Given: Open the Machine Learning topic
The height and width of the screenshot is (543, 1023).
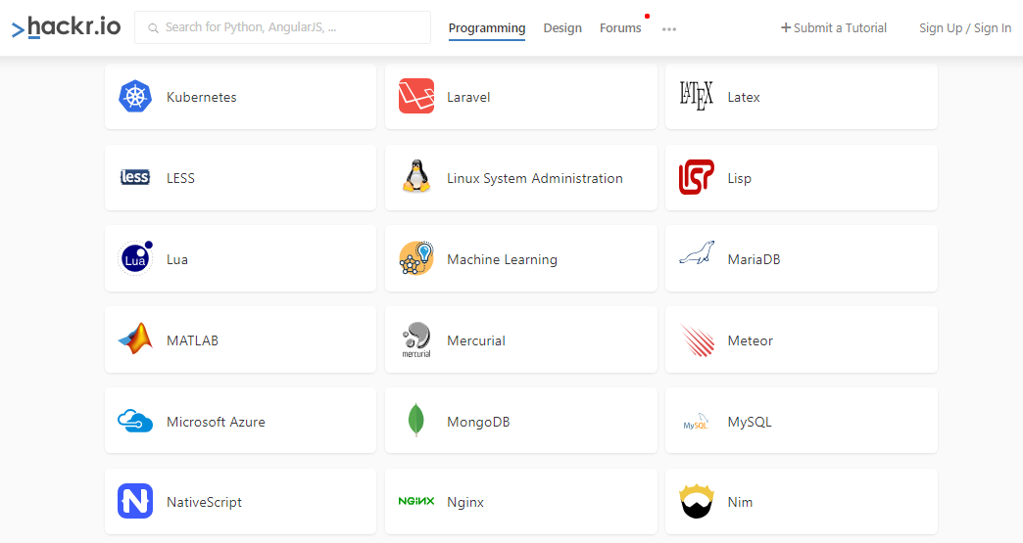Looking at the screenshot, I should [520, 258].
